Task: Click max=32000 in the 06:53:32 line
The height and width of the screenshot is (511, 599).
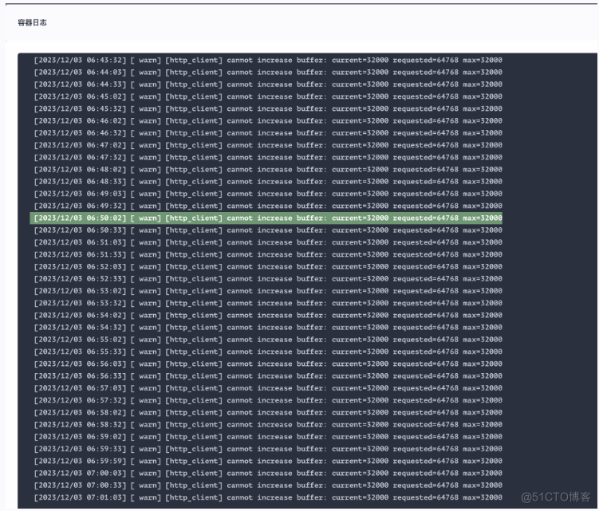Action: (482, 303)
